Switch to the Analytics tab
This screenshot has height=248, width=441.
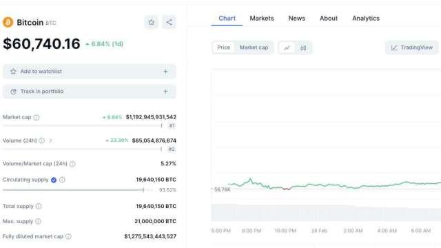pos(366,19)
